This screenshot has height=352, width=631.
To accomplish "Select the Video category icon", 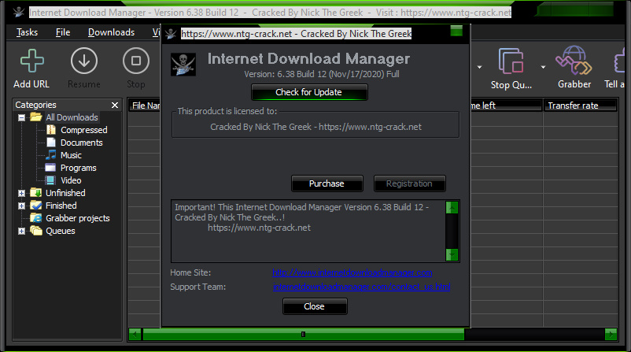I will point(50,180).
